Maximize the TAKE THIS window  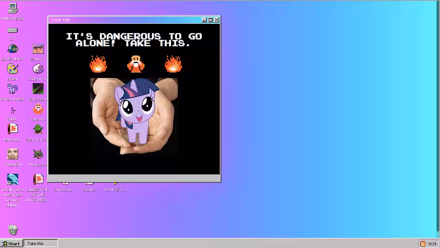(210, 20)
